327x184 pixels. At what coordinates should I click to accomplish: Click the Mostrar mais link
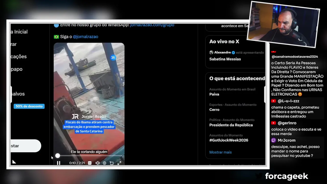pos(220,152)
